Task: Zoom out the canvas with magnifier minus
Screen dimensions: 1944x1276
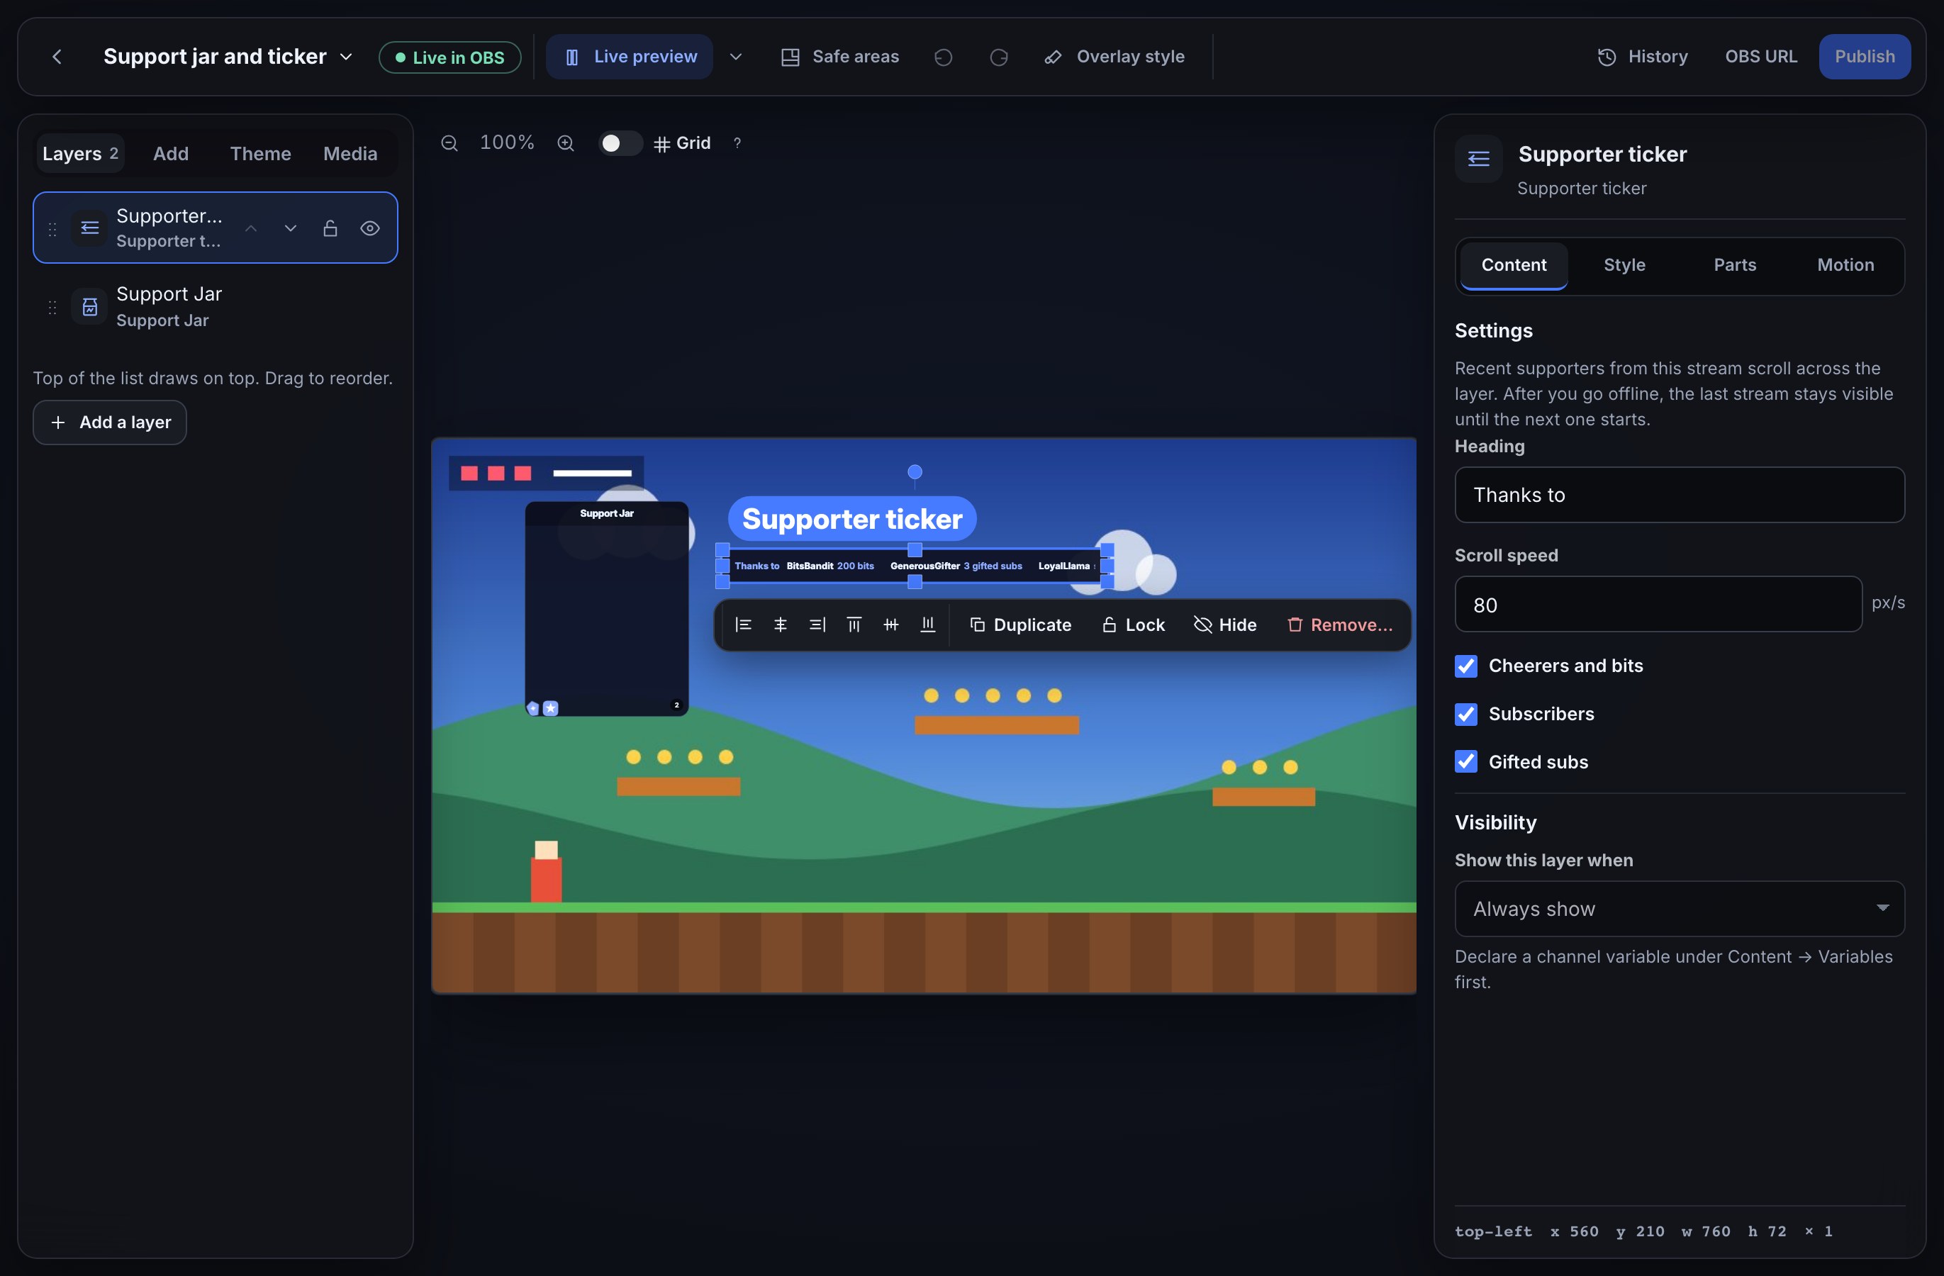Action: click(x=449, y=144)
